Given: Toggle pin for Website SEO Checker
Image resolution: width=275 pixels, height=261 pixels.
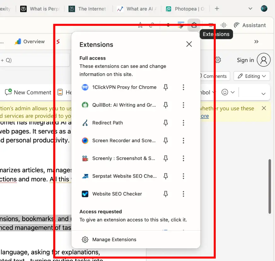Looking at the screenshot, I should (166, 194).
